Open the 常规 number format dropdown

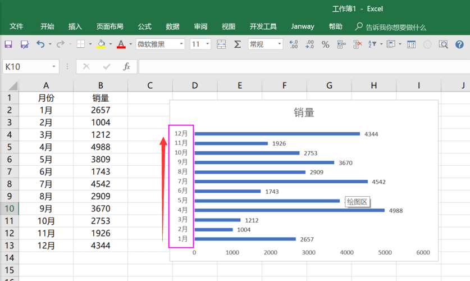[280, 44]
